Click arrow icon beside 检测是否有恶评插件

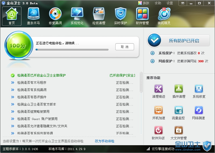tap(13, 97)
